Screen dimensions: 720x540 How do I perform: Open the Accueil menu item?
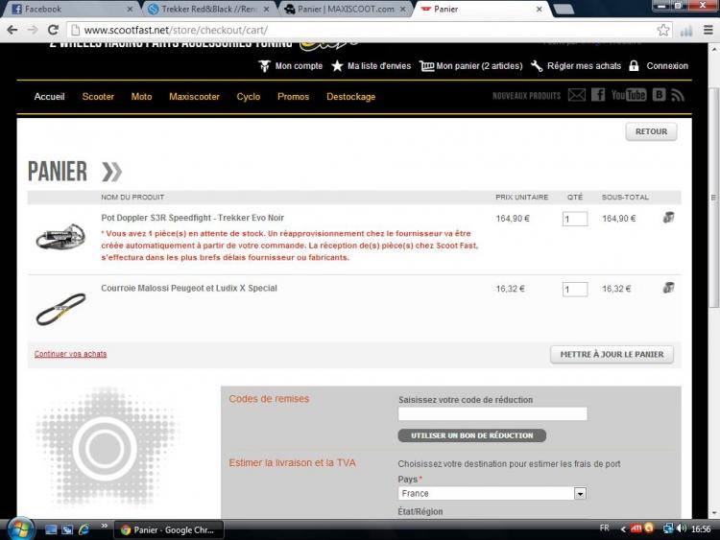49,96
